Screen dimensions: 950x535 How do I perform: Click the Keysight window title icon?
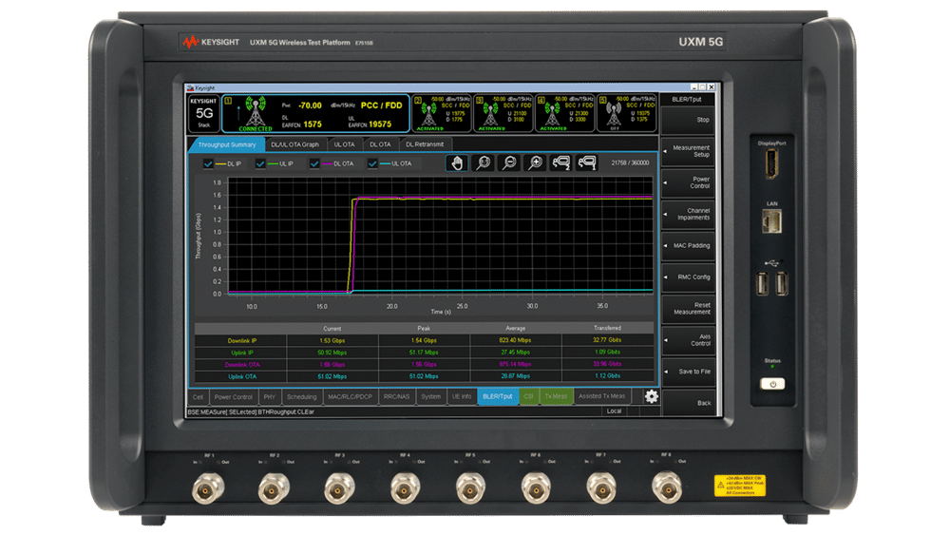click(190, 87)
